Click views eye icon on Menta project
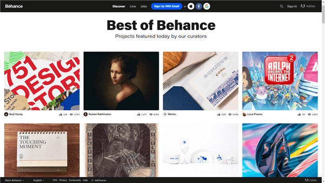Viewport: 325px width, 183px height. [230, 114]
